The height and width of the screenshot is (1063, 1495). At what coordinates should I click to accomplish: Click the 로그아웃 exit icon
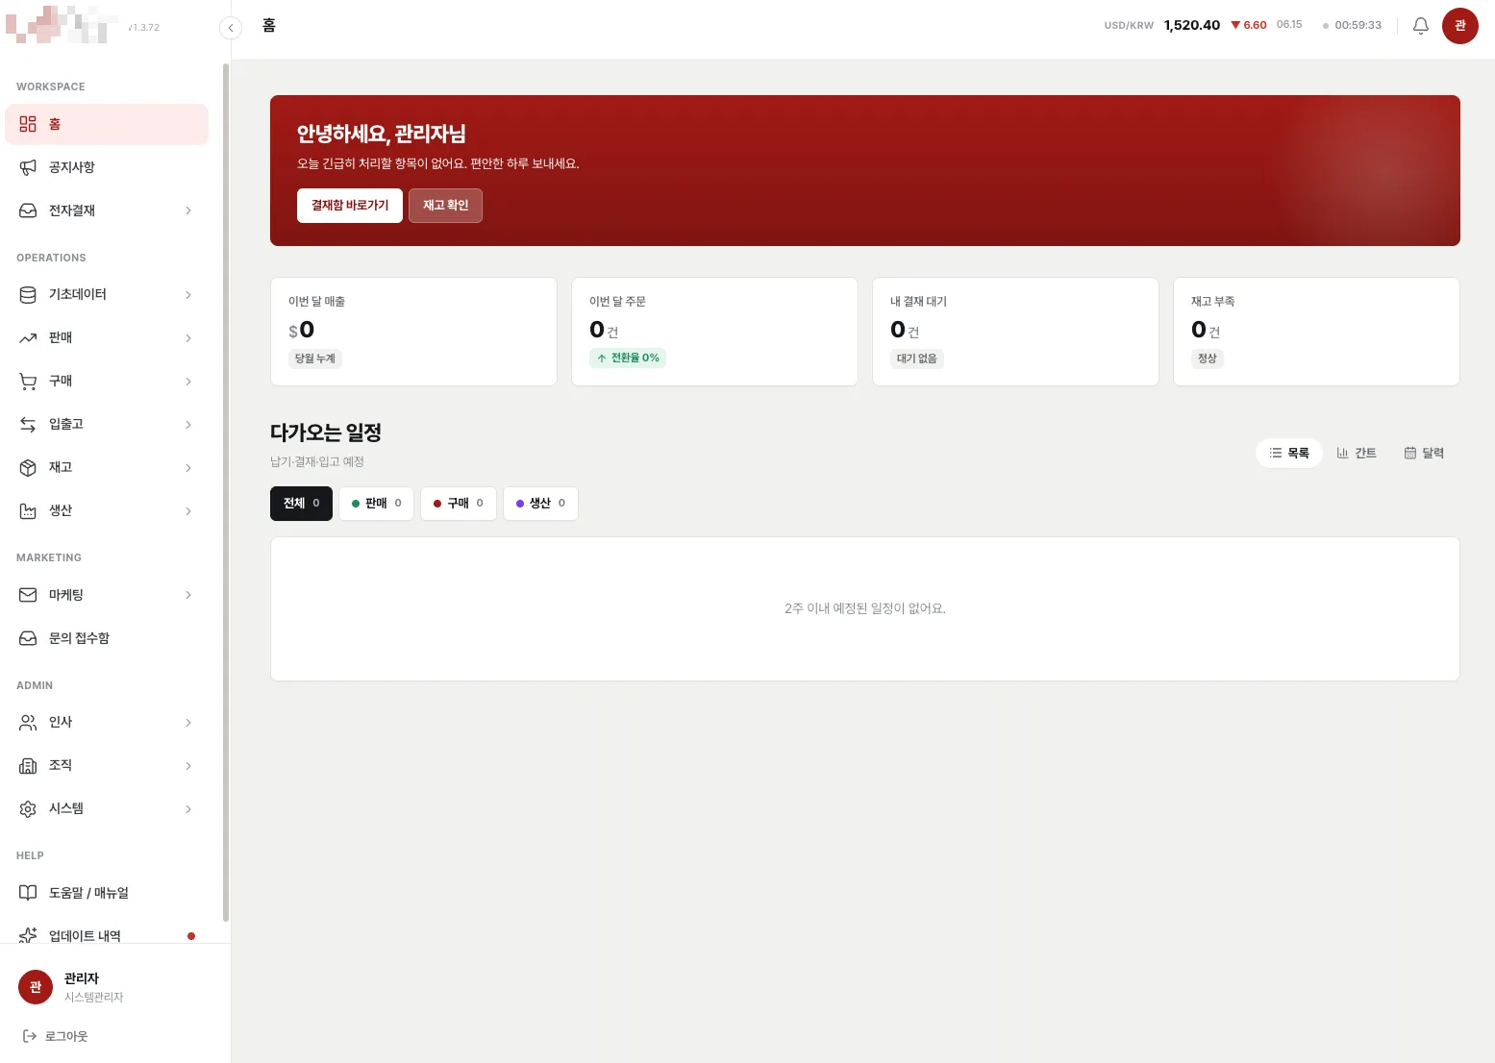[29, 1036]
